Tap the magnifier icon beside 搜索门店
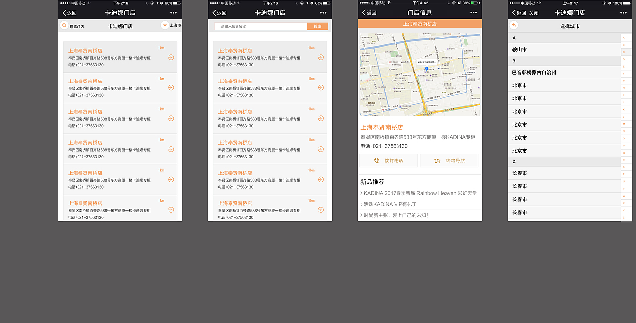Screen dimensions: 636x323 tap(64, 25)
